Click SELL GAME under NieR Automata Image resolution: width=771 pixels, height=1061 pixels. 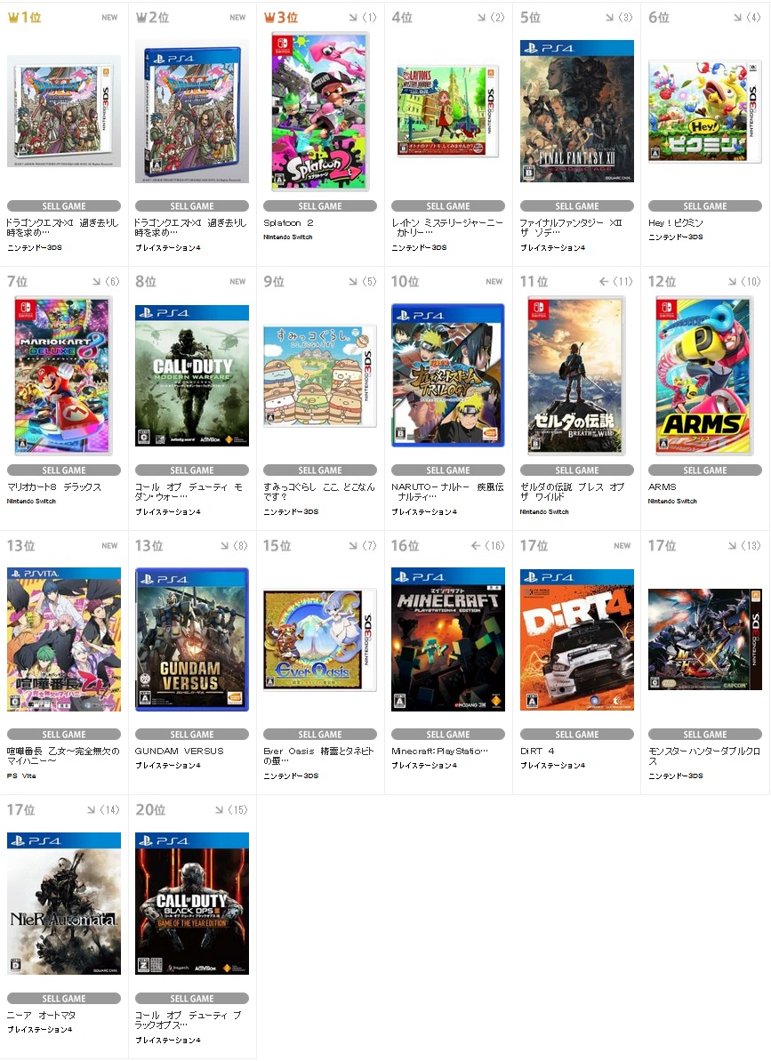coord(63,998)
